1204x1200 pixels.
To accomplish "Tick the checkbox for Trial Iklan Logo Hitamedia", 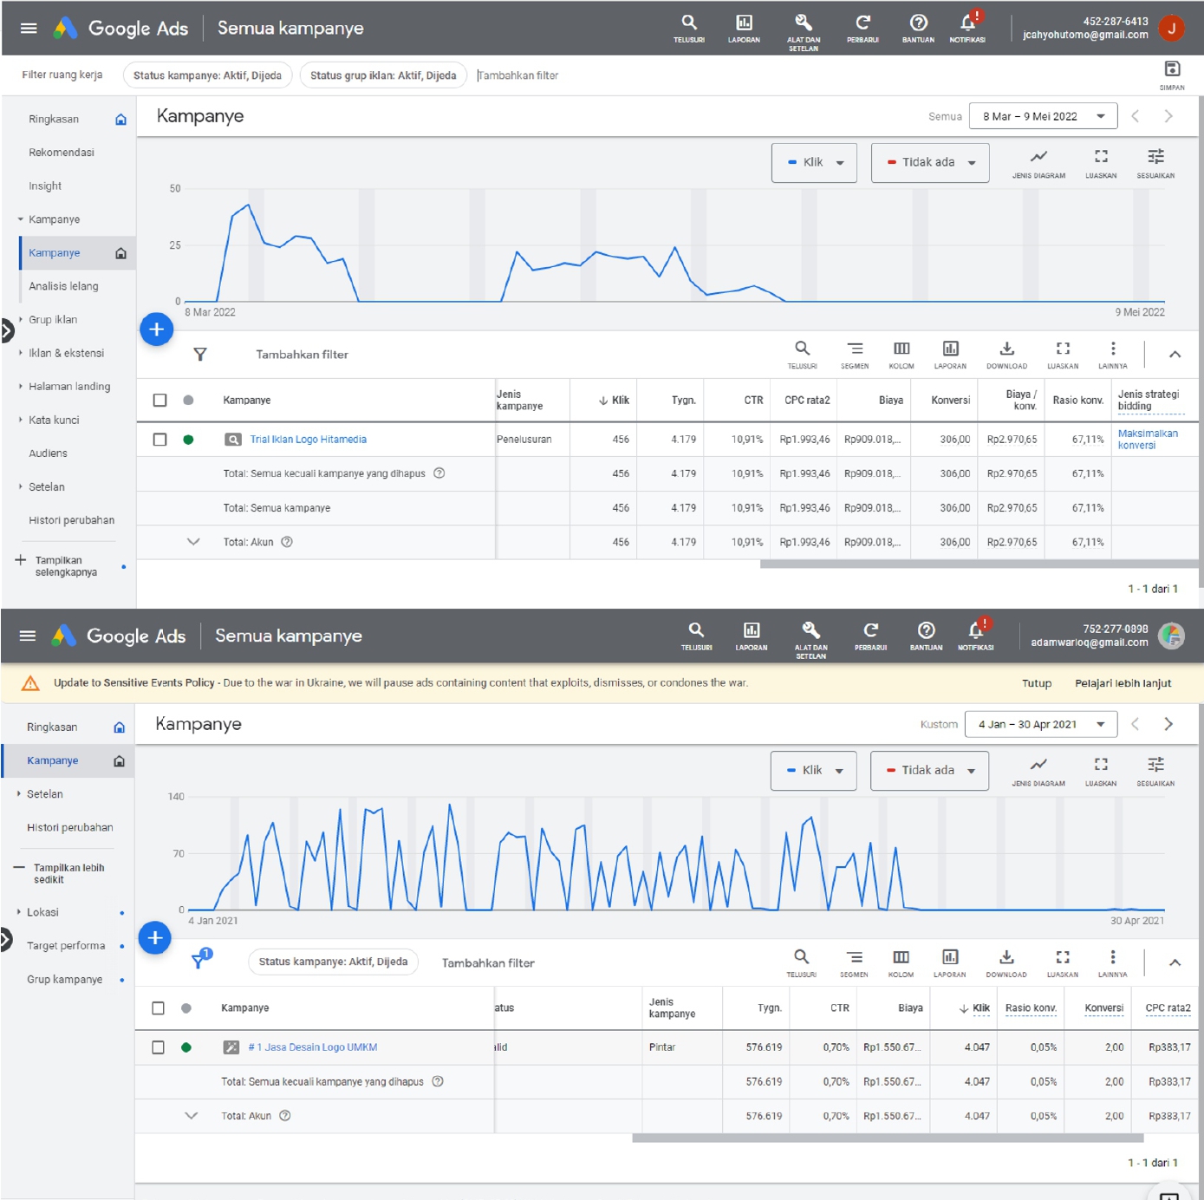I will click(x=159, y=440).
